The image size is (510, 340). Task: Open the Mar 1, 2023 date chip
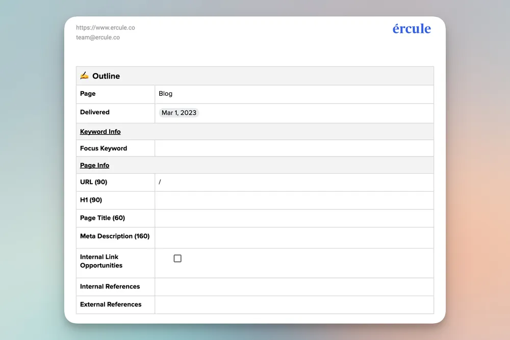[178, 113]
